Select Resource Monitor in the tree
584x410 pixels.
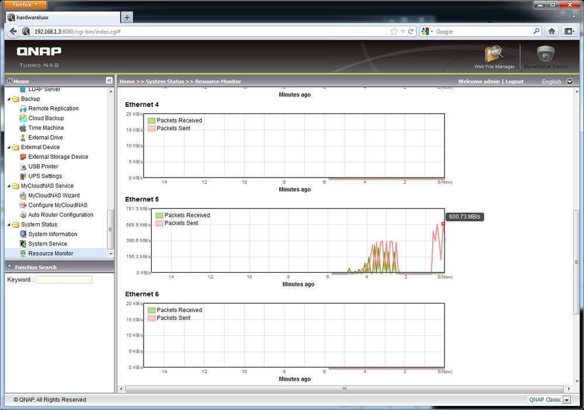51,253
